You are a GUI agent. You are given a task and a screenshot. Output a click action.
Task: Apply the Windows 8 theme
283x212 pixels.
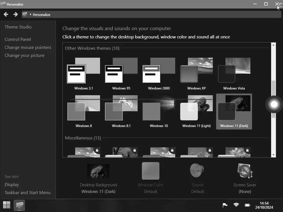[83, 112]
